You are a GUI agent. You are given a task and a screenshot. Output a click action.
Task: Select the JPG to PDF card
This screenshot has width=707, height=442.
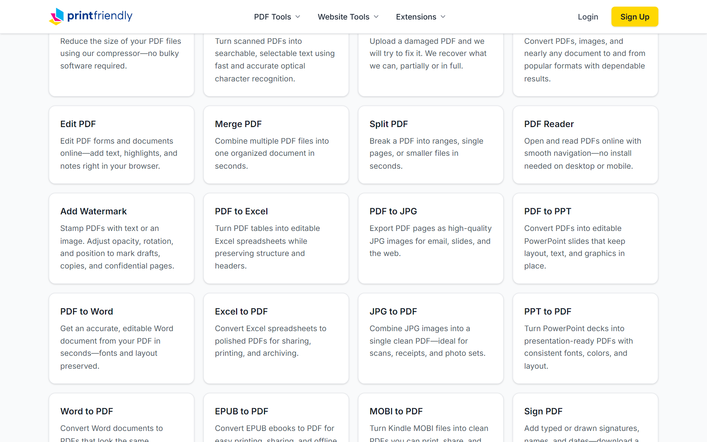[x=431, y=338]
